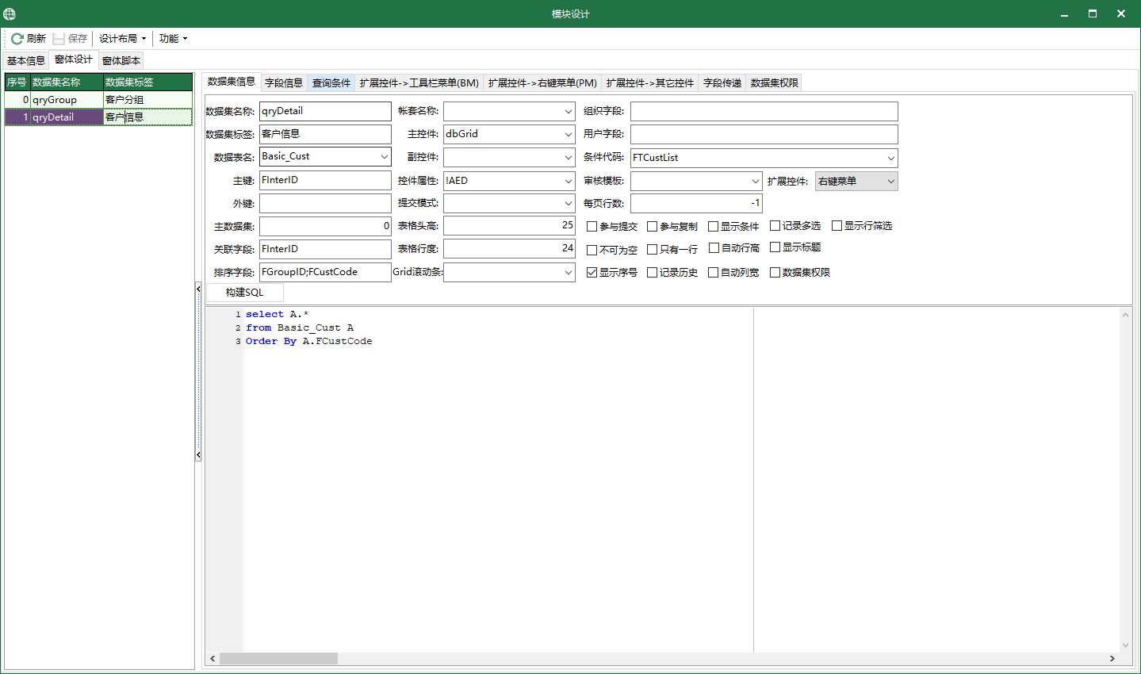Expand the 副控件 dropdown
This screenshot has width=1141, height=674.
[x=569, y=158]
